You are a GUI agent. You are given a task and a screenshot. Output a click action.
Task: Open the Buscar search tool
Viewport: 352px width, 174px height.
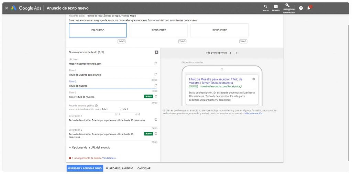(266, 8)
